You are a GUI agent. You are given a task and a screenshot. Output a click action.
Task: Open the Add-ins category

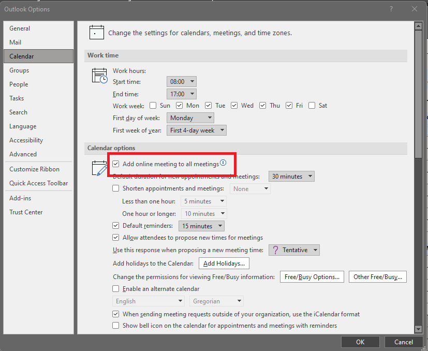[38, 198]
